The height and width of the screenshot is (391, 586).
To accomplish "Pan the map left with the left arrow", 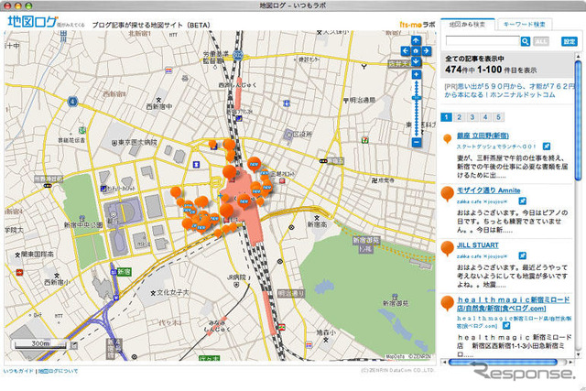I will click(x=406, y=51).
